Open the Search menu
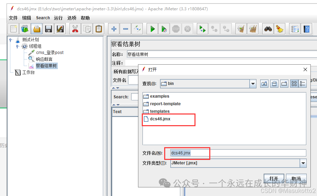317x196 pixels. tap(43, 18)
